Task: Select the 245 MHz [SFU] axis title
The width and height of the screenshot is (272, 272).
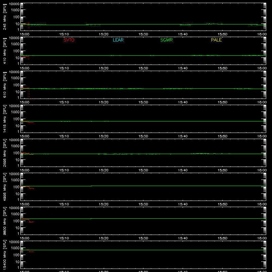Action: click(4, 17)
